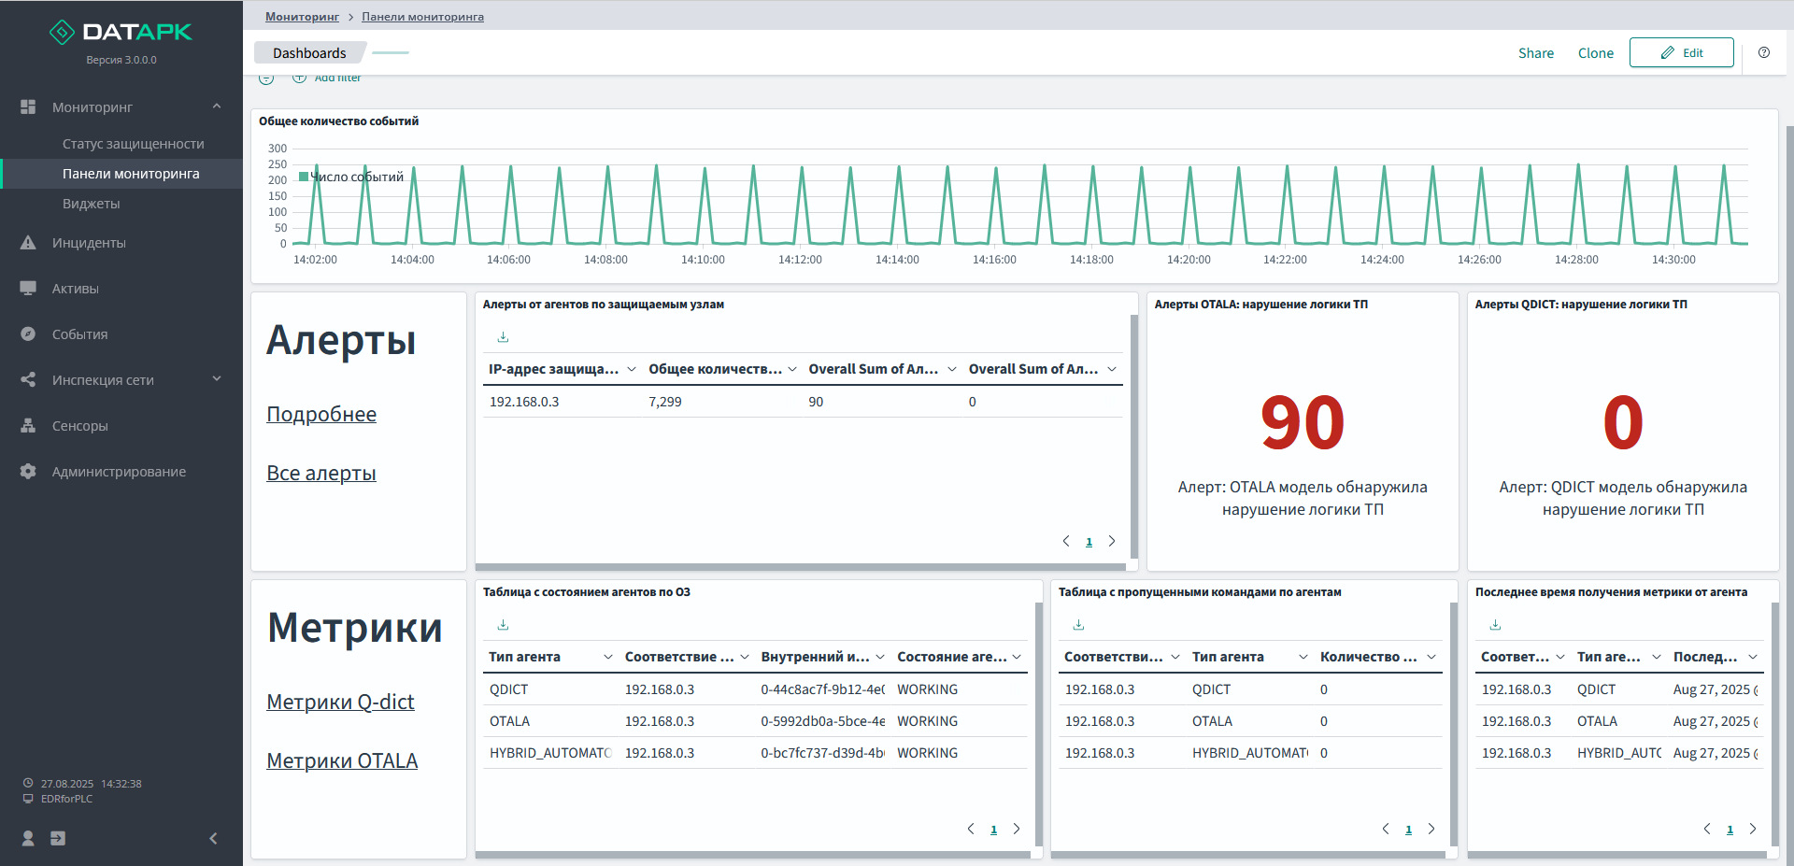Download the agent state table export
The image size is (1794, 866).
point(503,625)
